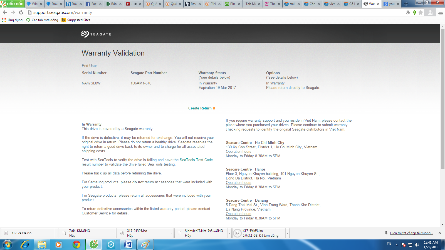
Task: Click the Cốc Cốc browser logo button
Action: point(12,4)
